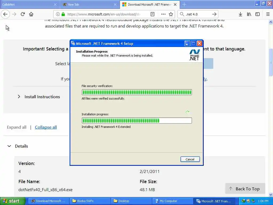Screen dimensions: 273x205
Task: Close the .NET Framework 4 Setup dialog
Action: coord(199,44)
